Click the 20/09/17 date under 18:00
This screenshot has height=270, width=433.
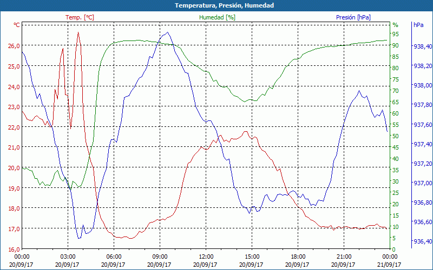297,265
